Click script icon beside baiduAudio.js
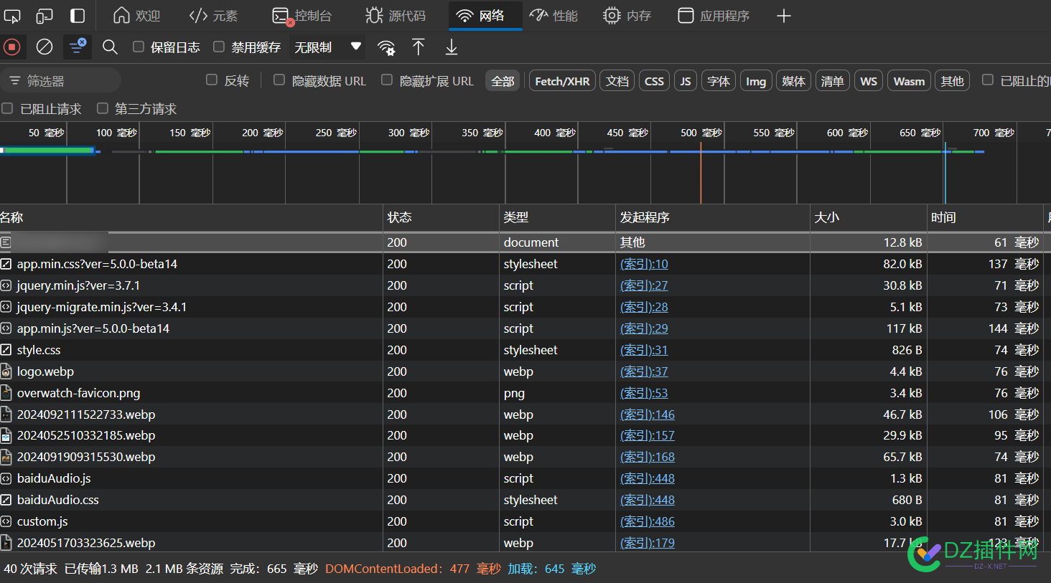 pos(6,478)
